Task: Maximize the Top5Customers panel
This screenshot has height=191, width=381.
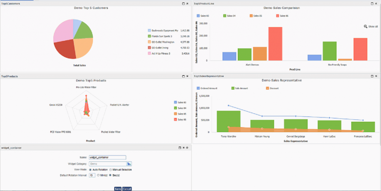Action: [183, 4]
